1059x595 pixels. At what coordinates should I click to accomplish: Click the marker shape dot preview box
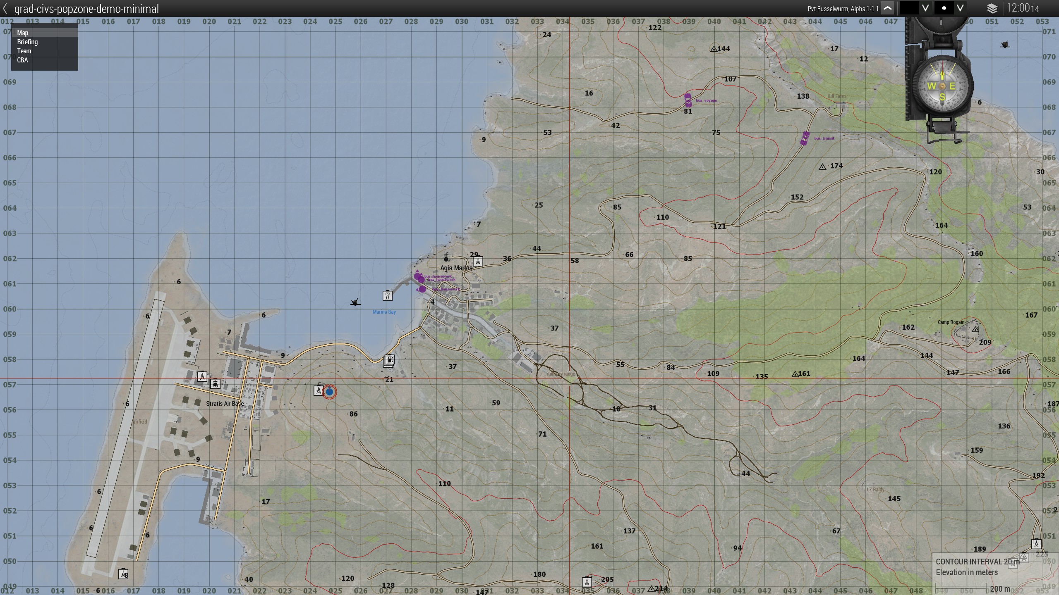click(x=944, y=8)
